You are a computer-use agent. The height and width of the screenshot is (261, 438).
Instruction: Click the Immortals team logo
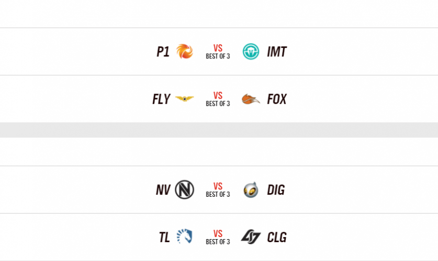pos(251,52)
